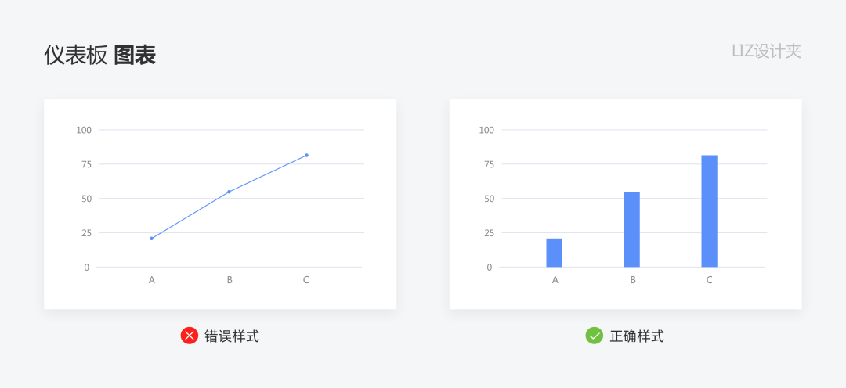Click the 0 y-axis label on line chart

click(87, 268)
